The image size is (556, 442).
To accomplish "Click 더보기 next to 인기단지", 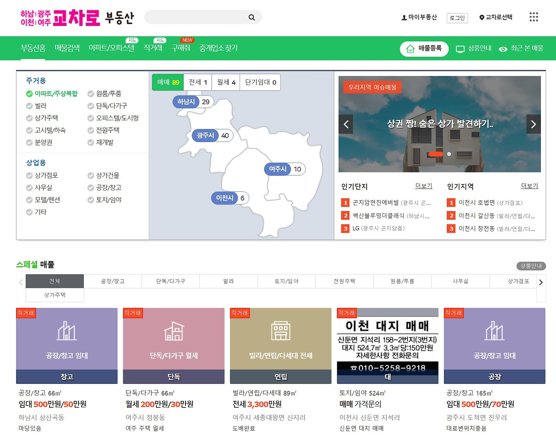I will 424,186.
